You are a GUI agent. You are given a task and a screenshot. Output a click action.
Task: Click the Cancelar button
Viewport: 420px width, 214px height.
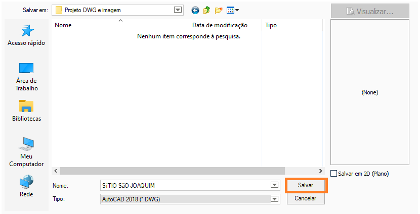306,198
